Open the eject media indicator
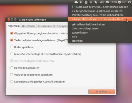 (91, 2)
